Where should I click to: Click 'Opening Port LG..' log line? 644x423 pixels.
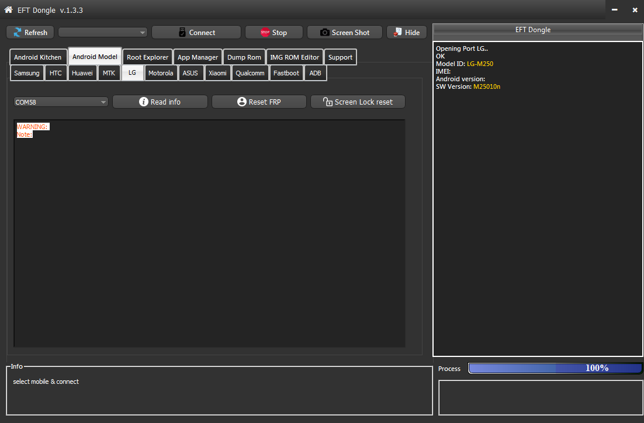coord(462,48)
